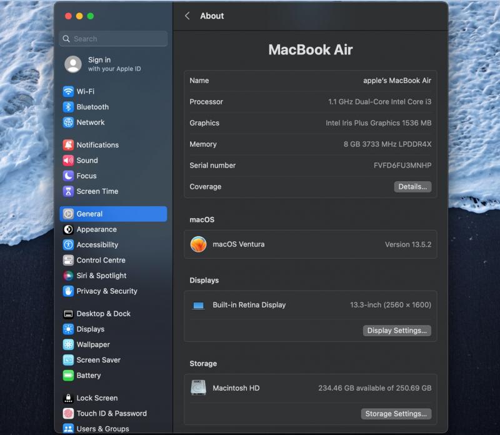Click the green full-screen window button
The image size is (500, 435).
[x=91, y=16]
